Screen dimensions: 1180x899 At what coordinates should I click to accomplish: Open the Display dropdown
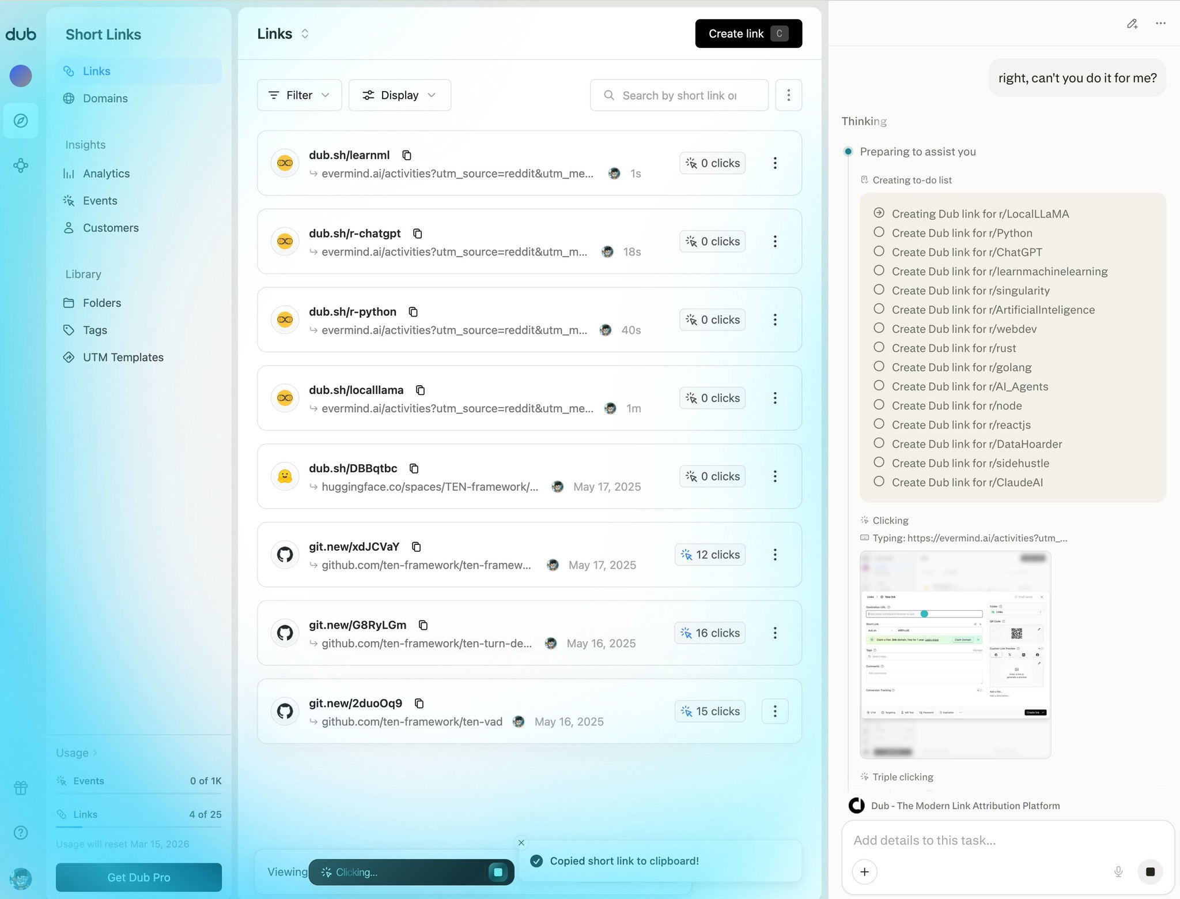click(399, 95)
